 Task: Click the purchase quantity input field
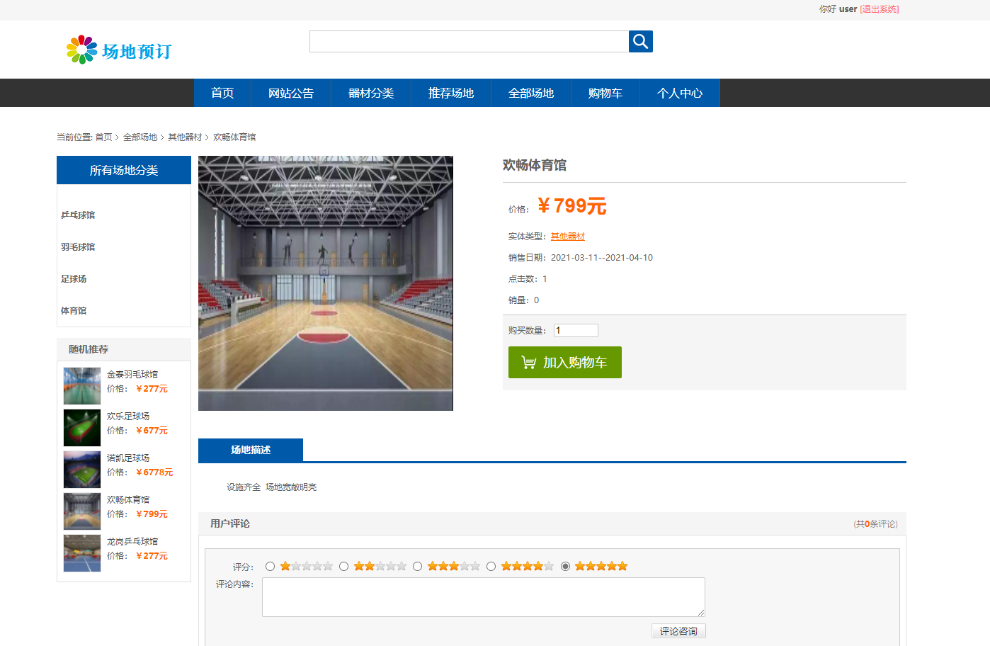pyautogui.click(x=575, y=330)
